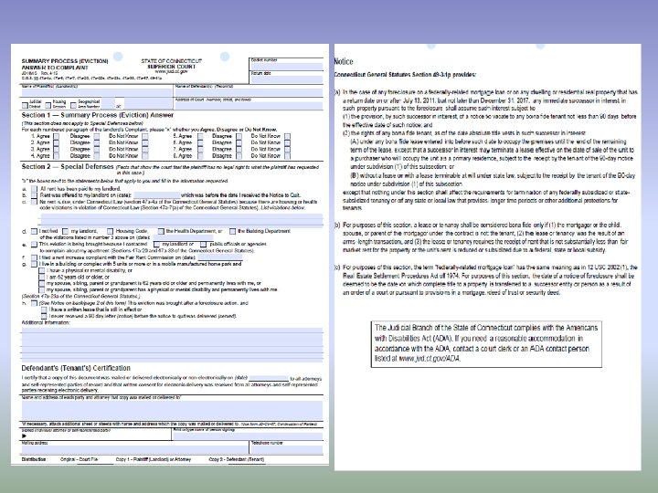Click 'Section 1 — Summary Process (Eviction) Answer' heading
Screen dimensions: 658x493
[98, 115]
